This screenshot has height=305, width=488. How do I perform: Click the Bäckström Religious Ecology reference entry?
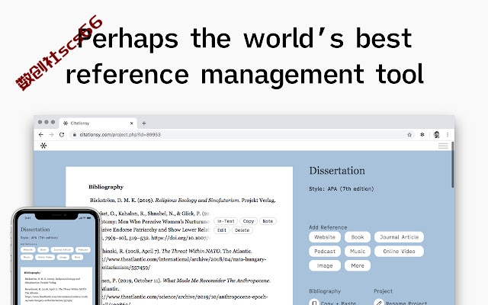(183, 200)
